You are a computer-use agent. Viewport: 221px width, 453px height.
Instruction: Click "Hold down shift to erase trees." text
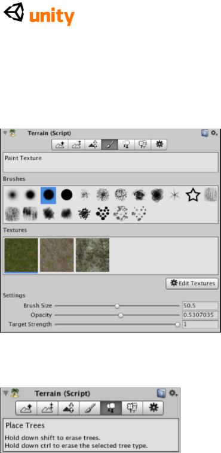[53, 437]
